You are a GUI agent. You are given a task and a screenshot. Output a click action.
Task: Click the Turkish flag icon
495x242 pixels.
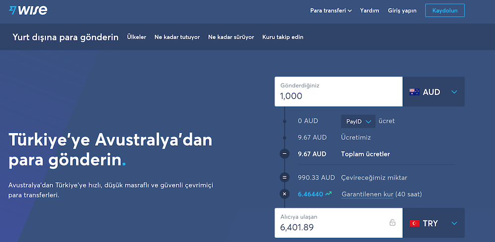click(x=414, y=223)
